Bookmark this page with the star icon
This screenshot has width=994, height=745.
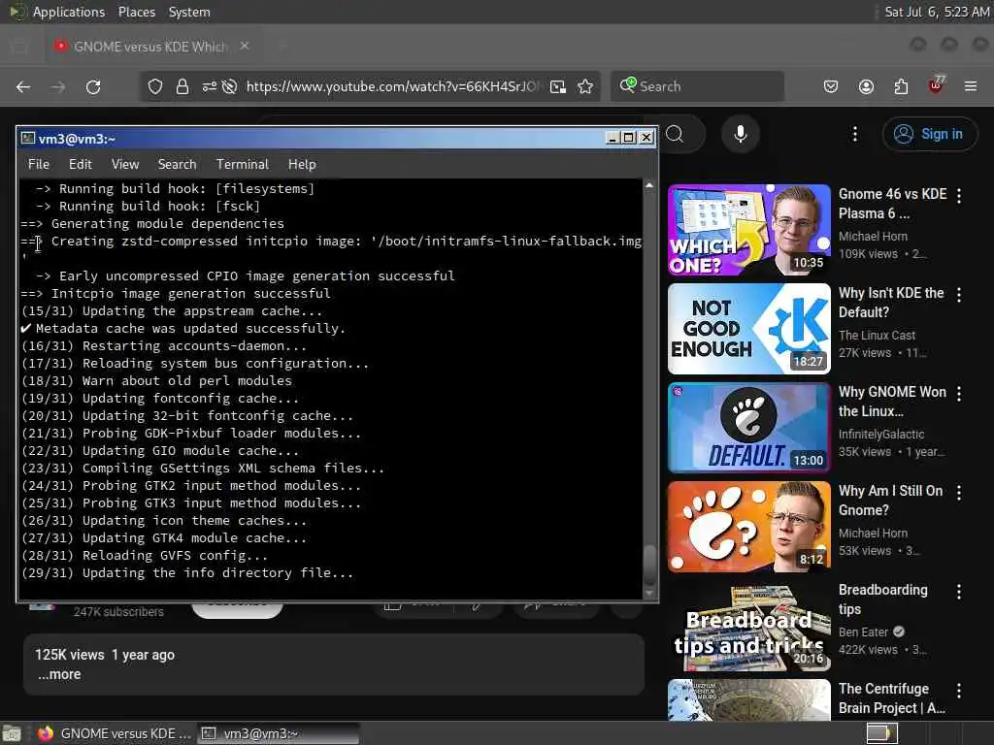(x=585, y=86)
